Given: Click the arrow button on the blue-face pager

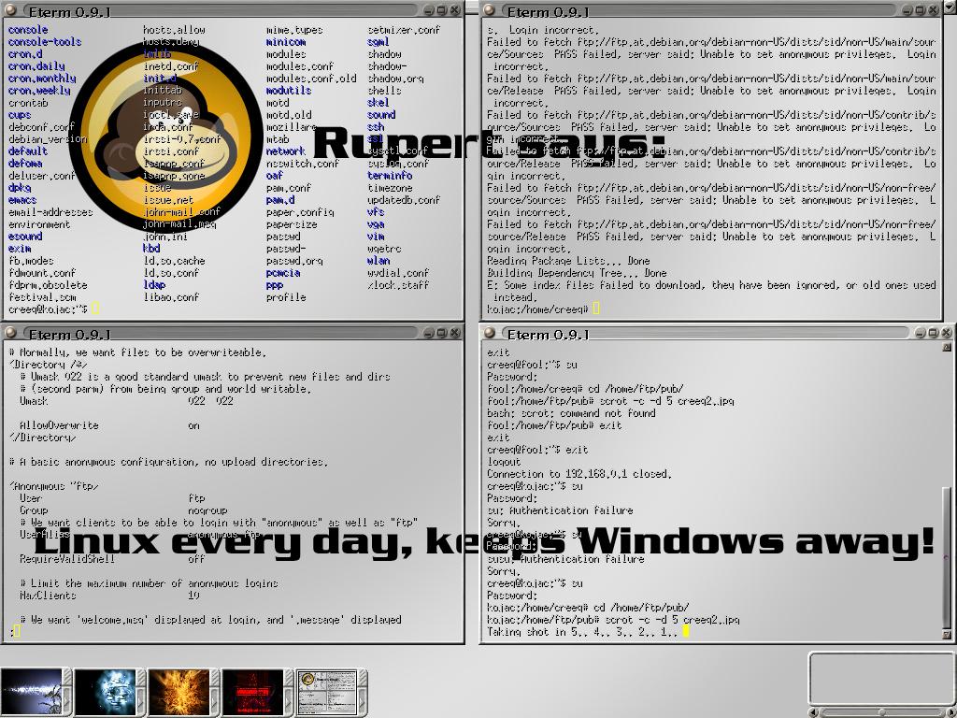Looking at the screenshot, I should click(x=142, y=700).
